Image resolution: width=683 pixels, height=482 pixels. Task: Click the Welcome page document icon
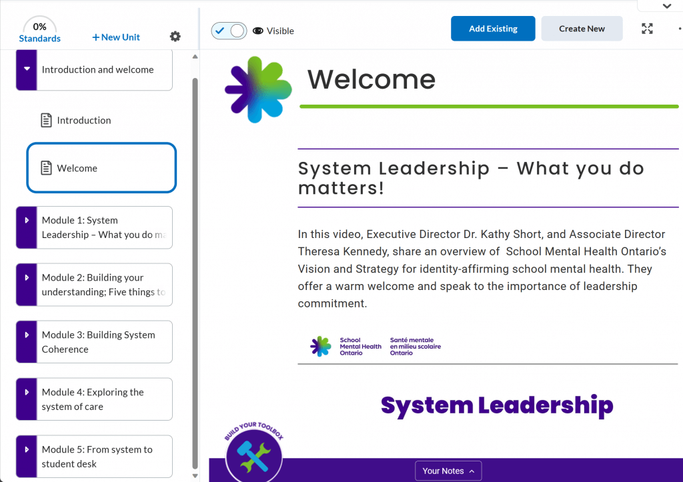(x=45, y=168)
